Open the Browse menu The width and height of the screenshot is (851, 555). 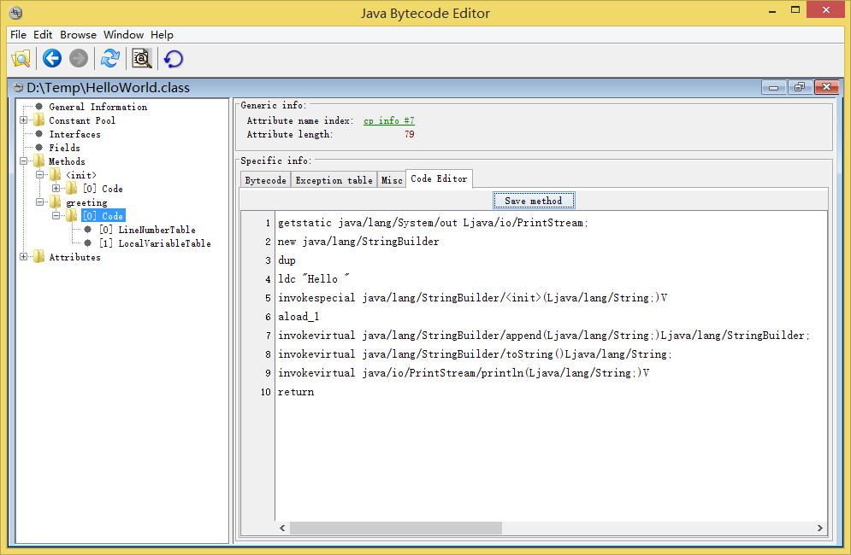78,34
